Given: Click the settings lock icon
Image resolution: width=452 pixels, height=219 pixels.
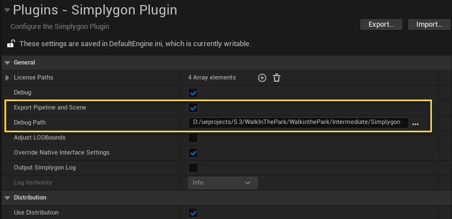Looking at the screenshot, I should click(11, 44).
